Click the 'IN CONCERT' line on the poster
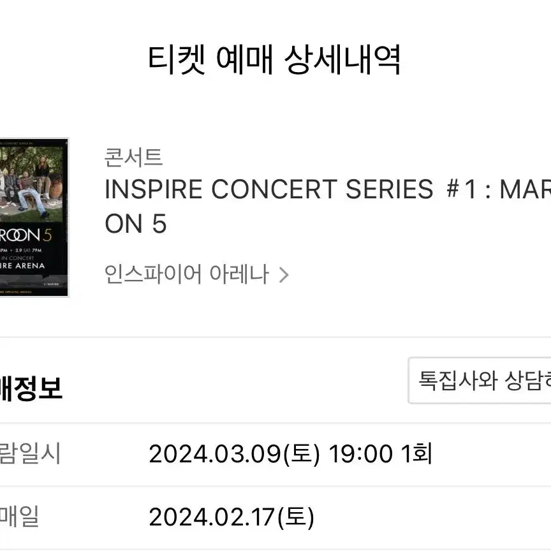551x551 pixels. pyautogui.click(x=17, y=258)
